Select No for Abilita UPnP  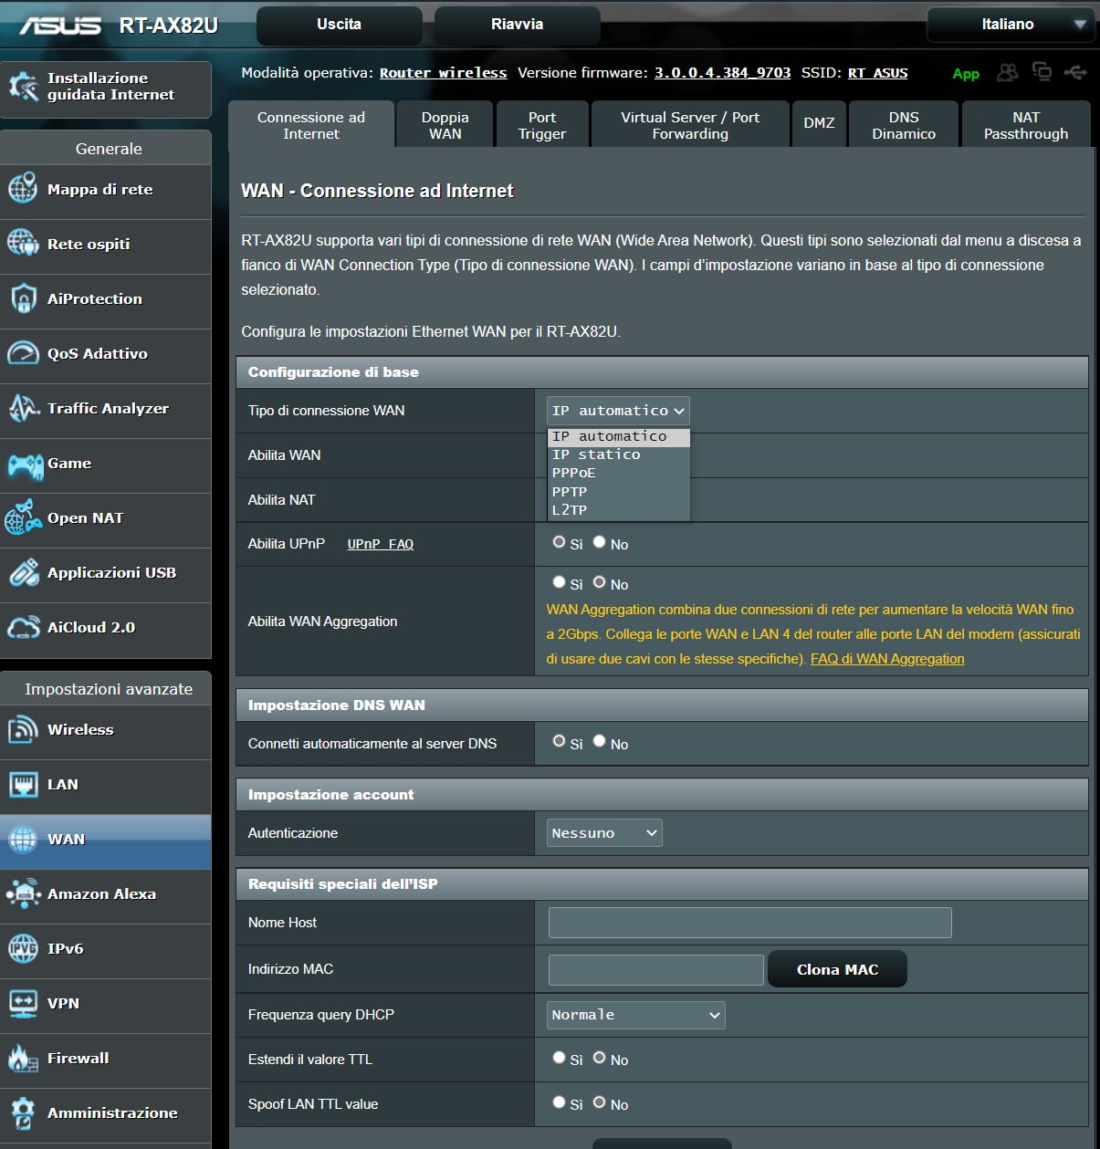tap(599, 541)
